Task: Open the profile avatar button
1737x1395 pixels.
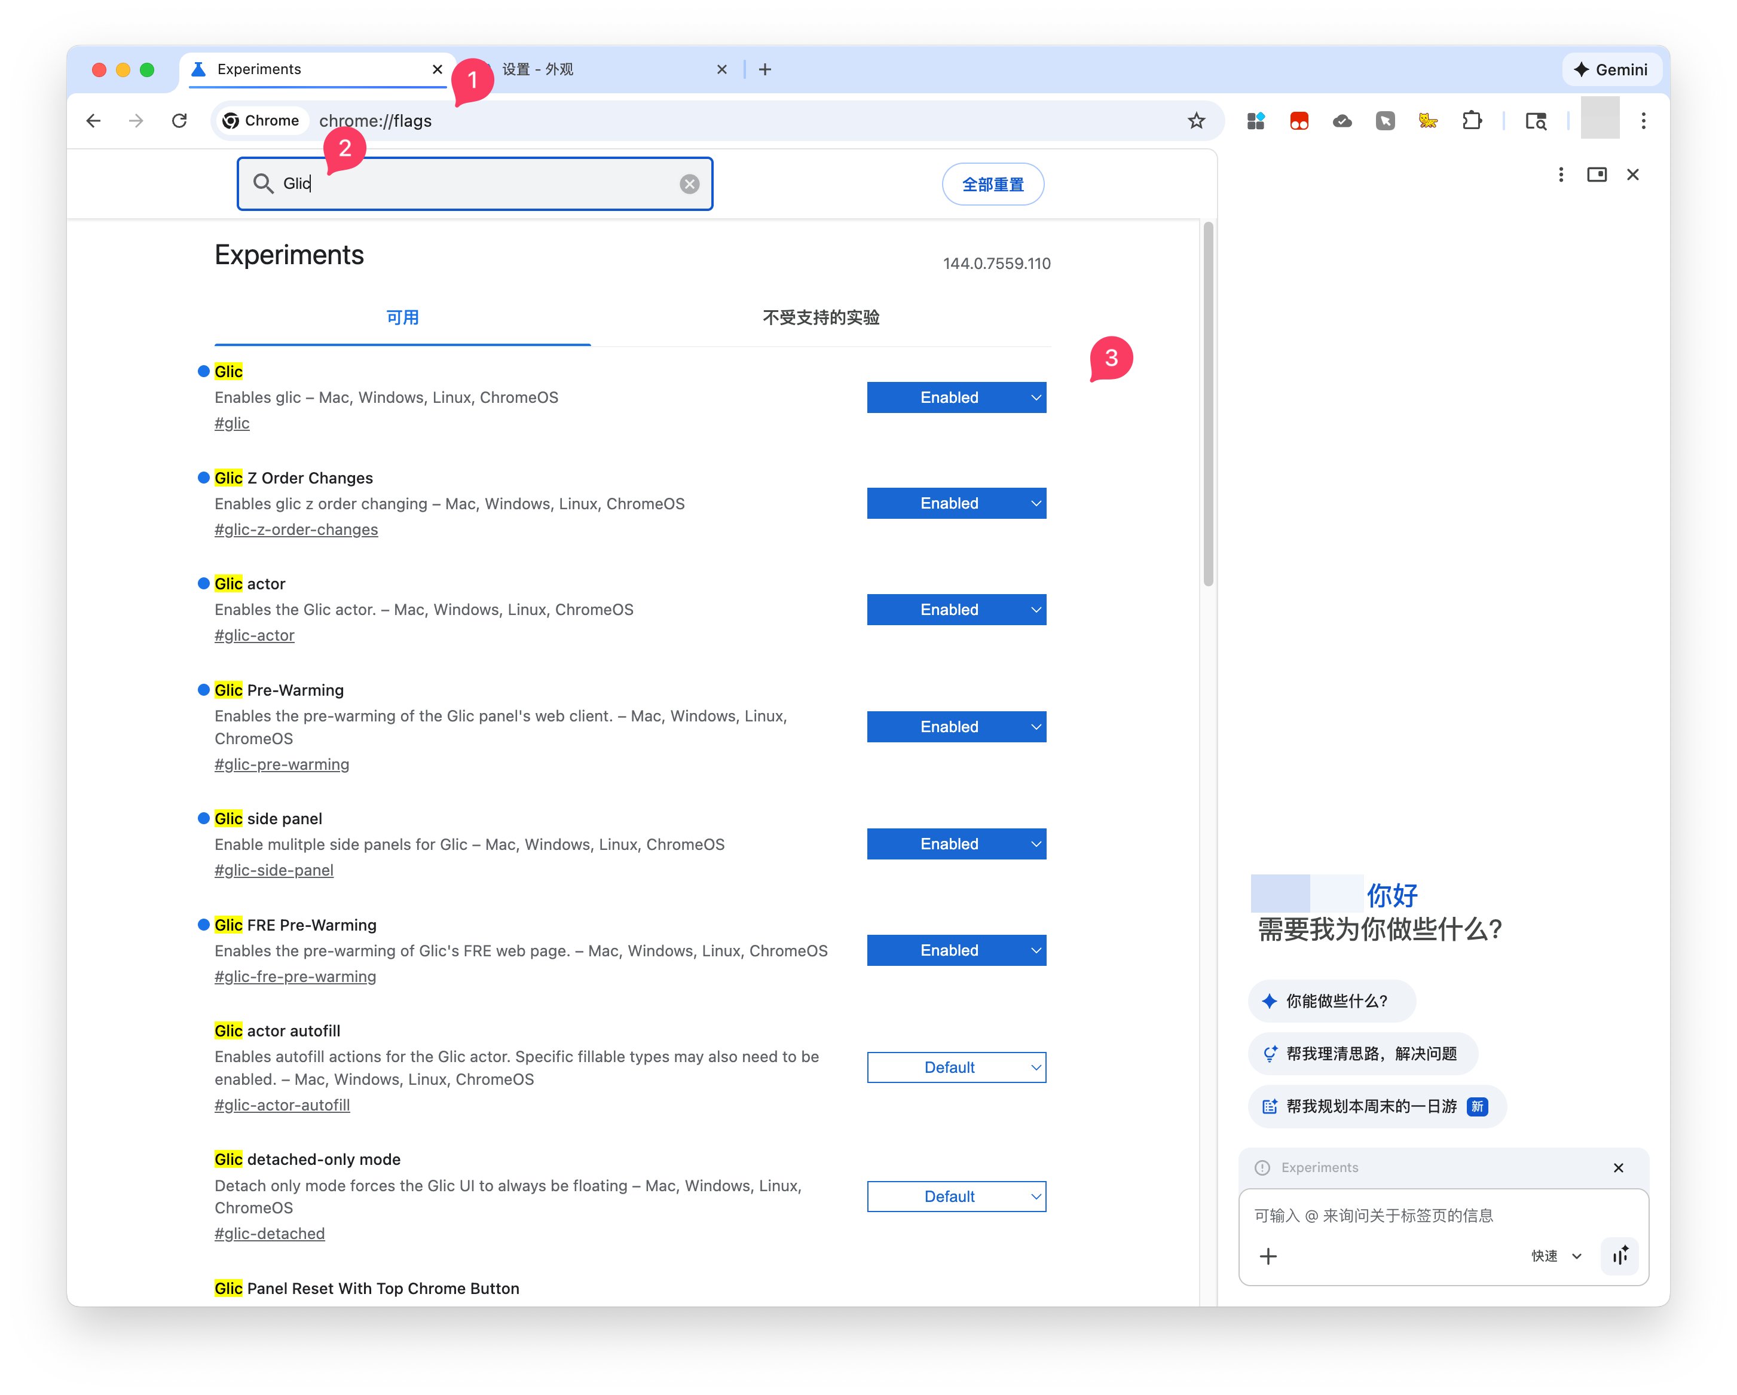Action: [x=1600, y=118]
